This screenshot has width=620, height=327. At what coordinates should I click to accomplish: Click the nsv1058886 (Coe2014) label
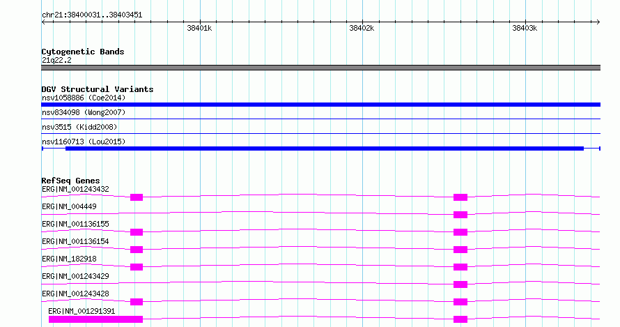point(84,98)
